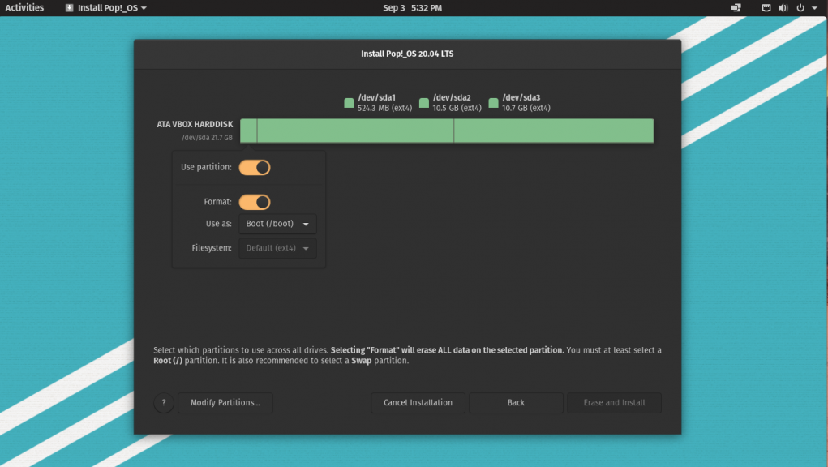Expand the Filesystem Default (ext4) dropdown
This screenshot has width=828, height=467.
coord(277,248)
